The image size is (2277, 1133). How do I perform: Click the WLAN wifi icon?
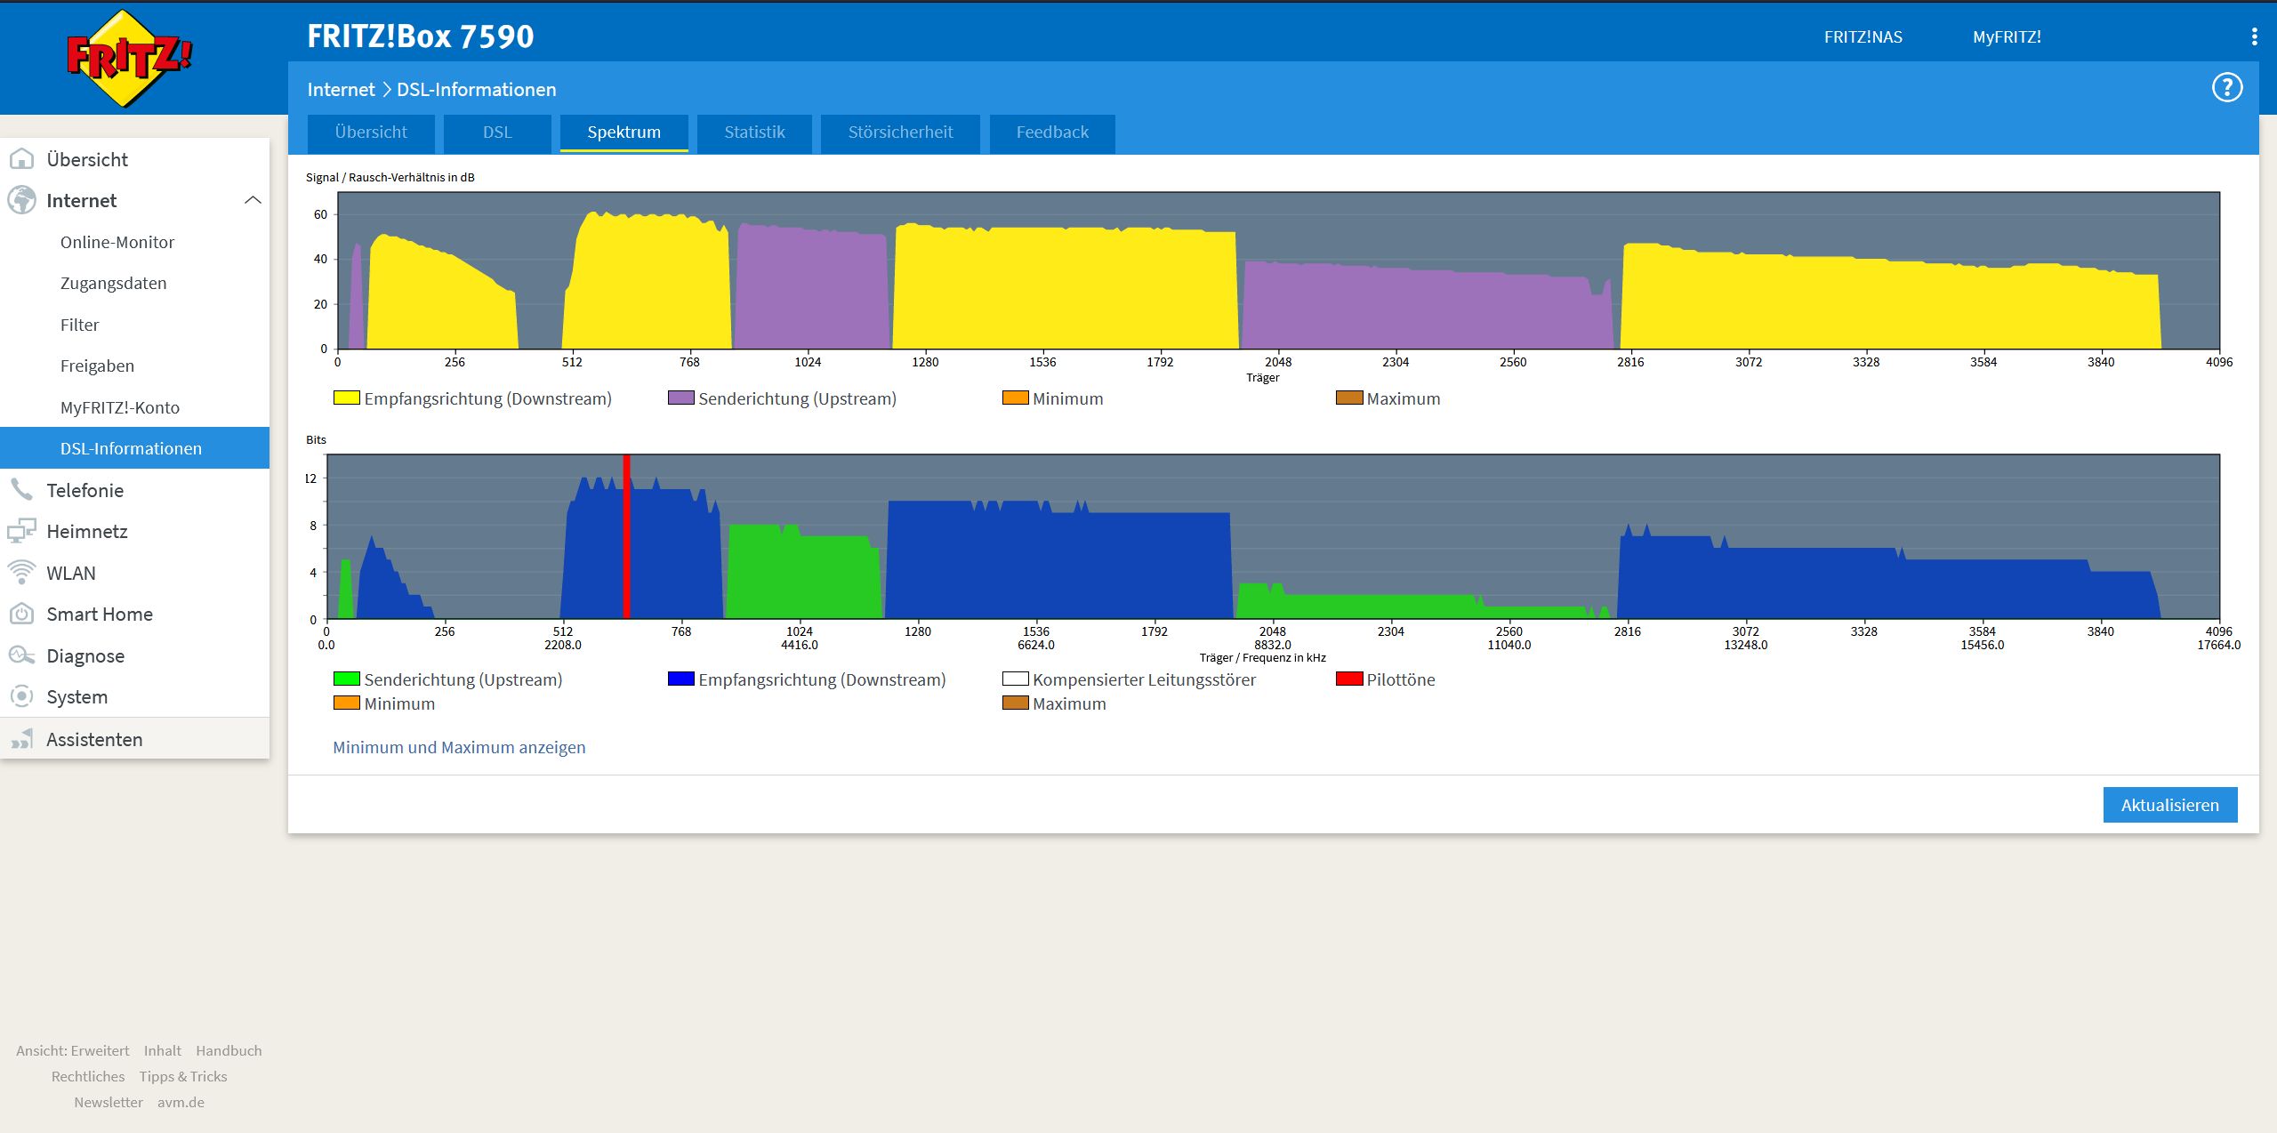pos(21,573)
